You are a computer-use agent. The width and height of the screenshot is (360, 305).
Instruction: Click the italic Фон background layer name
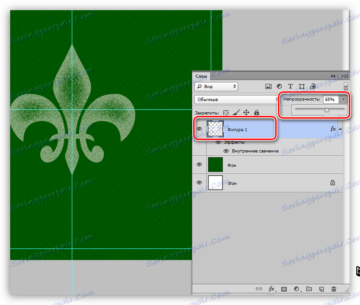(232, 183)
